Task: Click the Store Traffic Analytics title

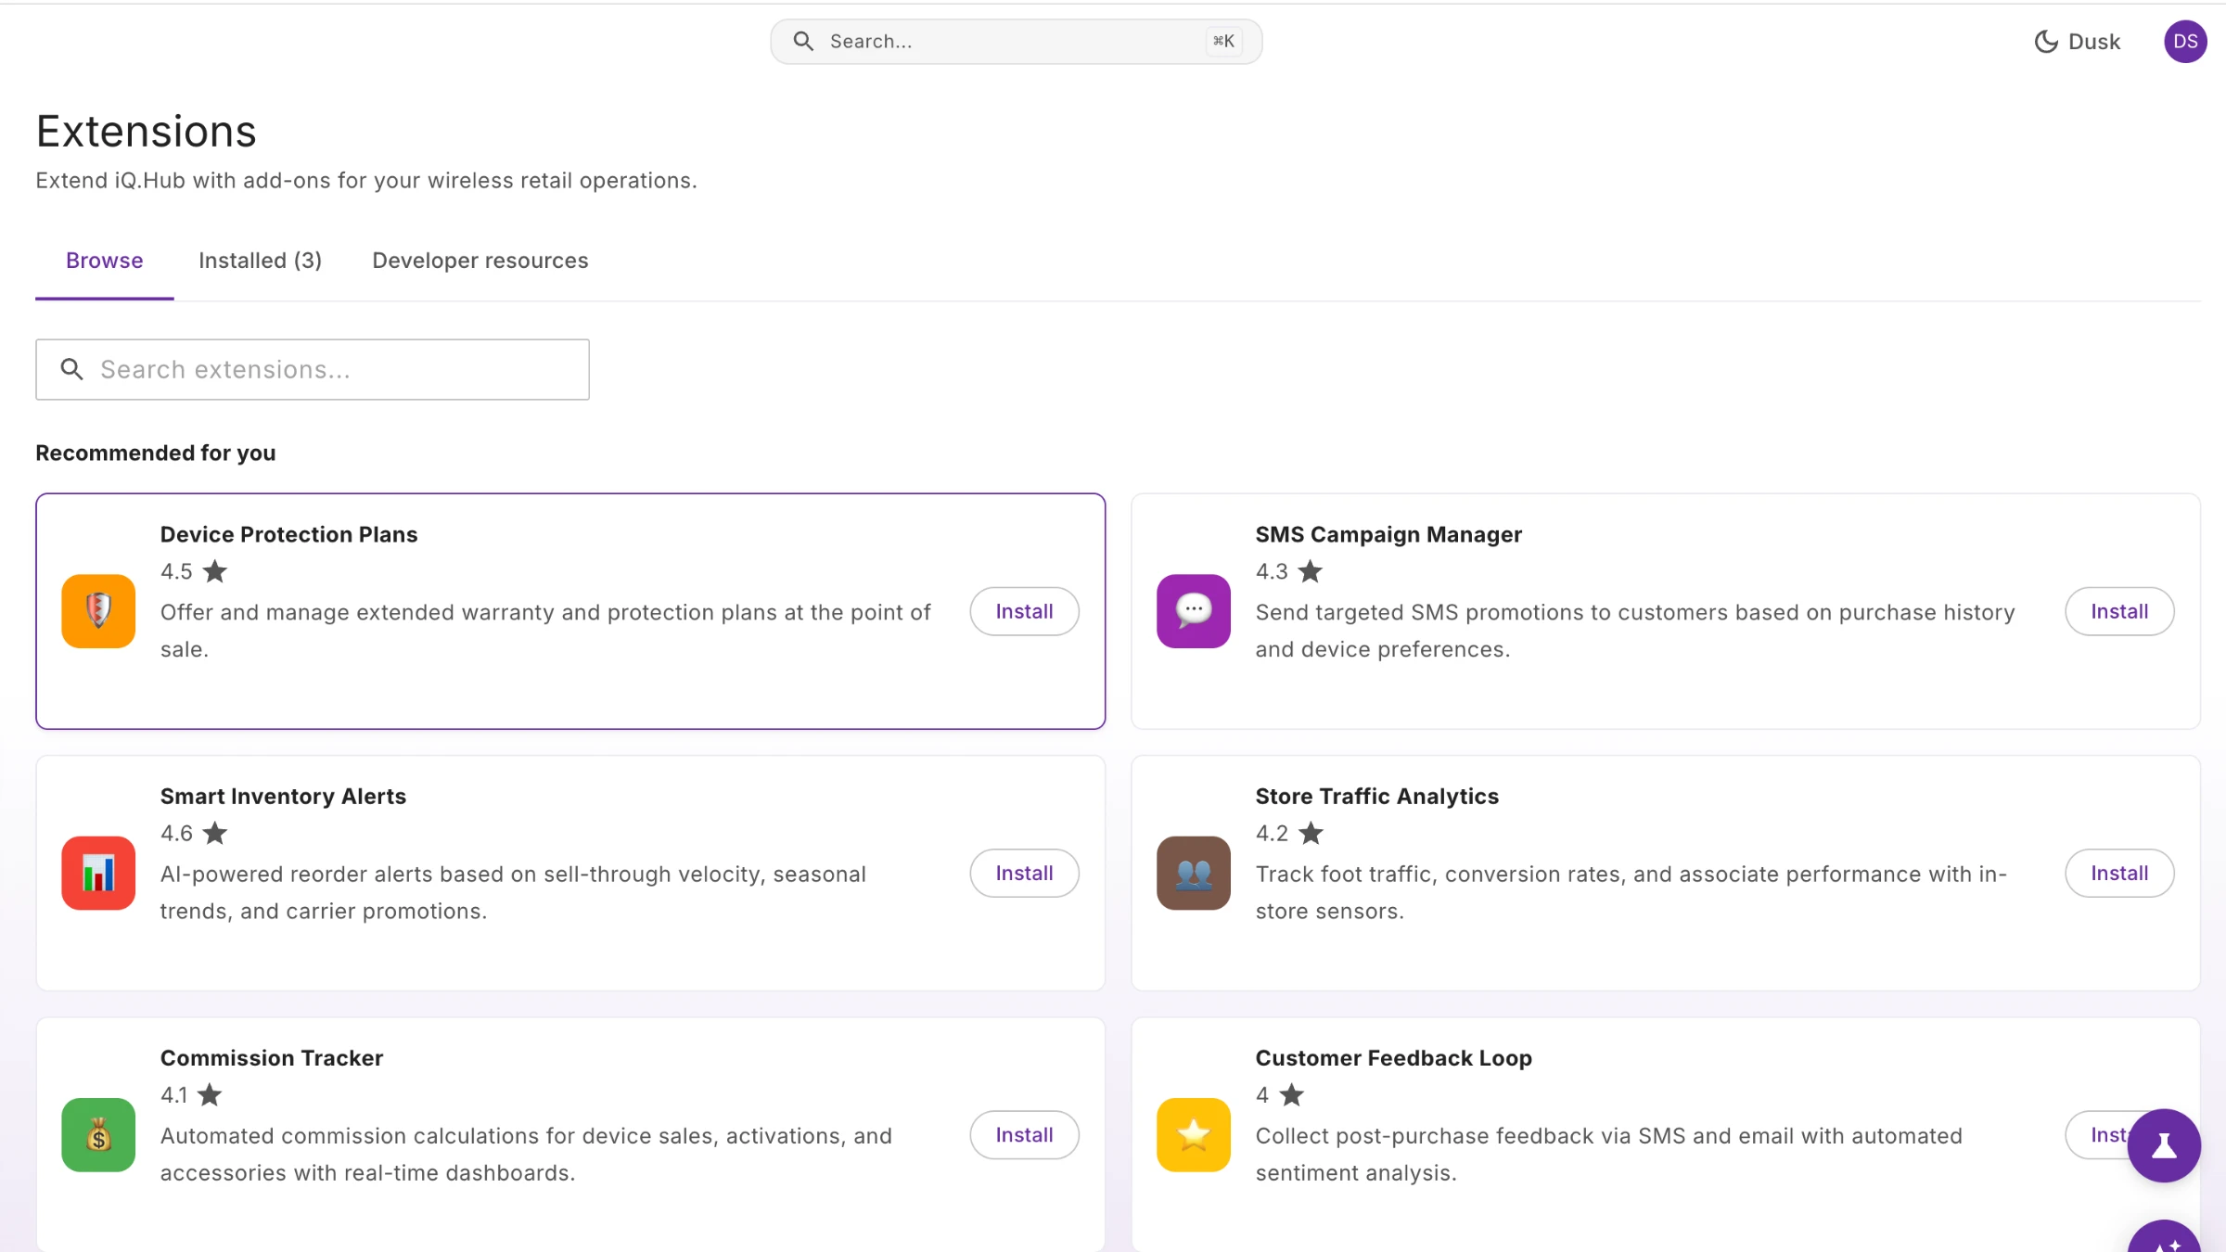Action: click(x=1376, y=796)
